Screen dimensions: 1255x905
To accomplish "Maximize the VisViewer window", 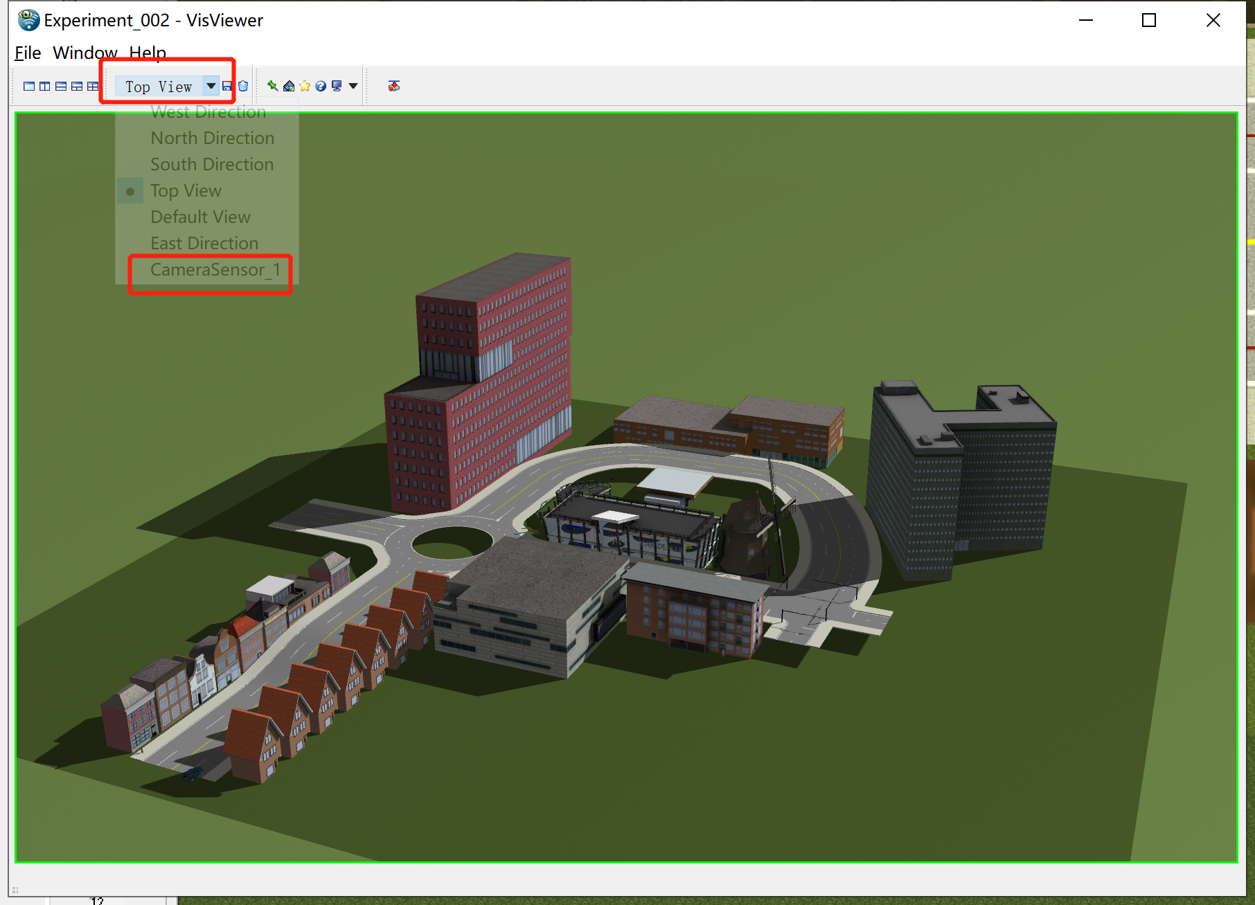I will (1149, 20).
